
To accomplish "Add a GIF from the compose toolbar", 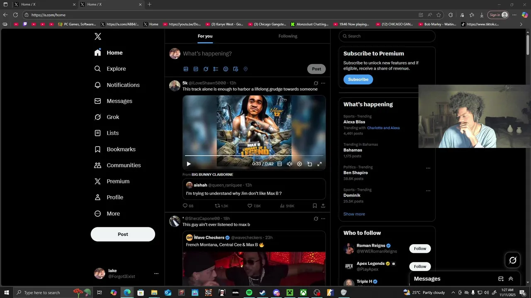I will click(196, 69).
